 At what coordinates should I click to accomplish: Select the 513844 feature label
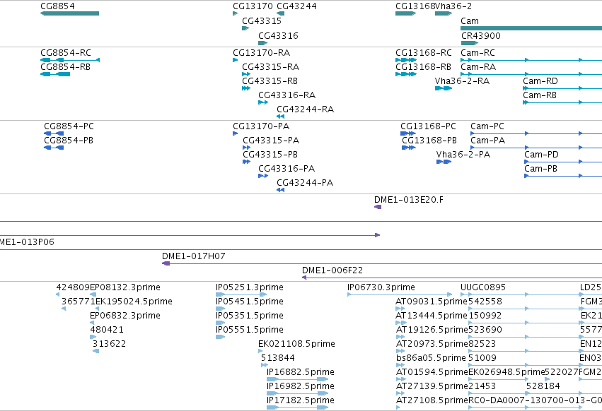[x=278, y=358]
